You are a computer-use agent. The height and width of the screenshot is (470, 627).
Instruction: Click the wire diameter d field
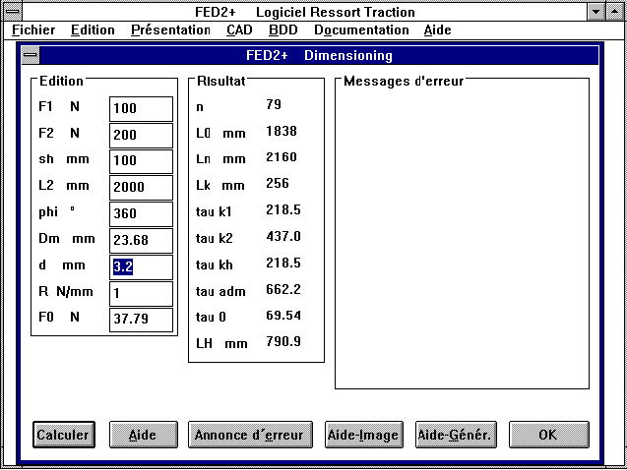point(141,267)
